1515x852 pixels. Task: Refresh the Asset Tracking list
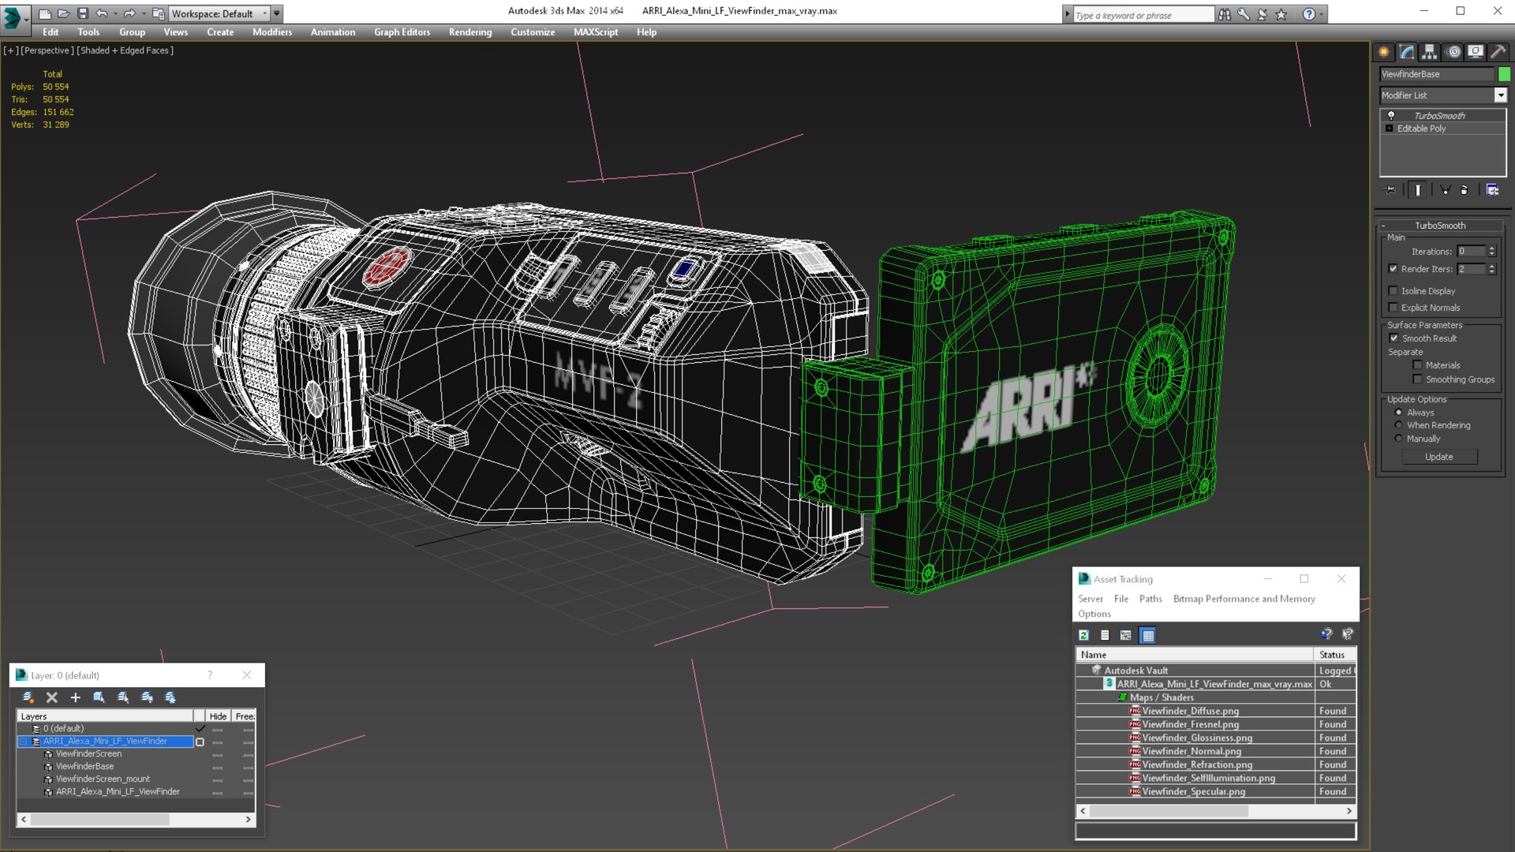click(1084, 635)
